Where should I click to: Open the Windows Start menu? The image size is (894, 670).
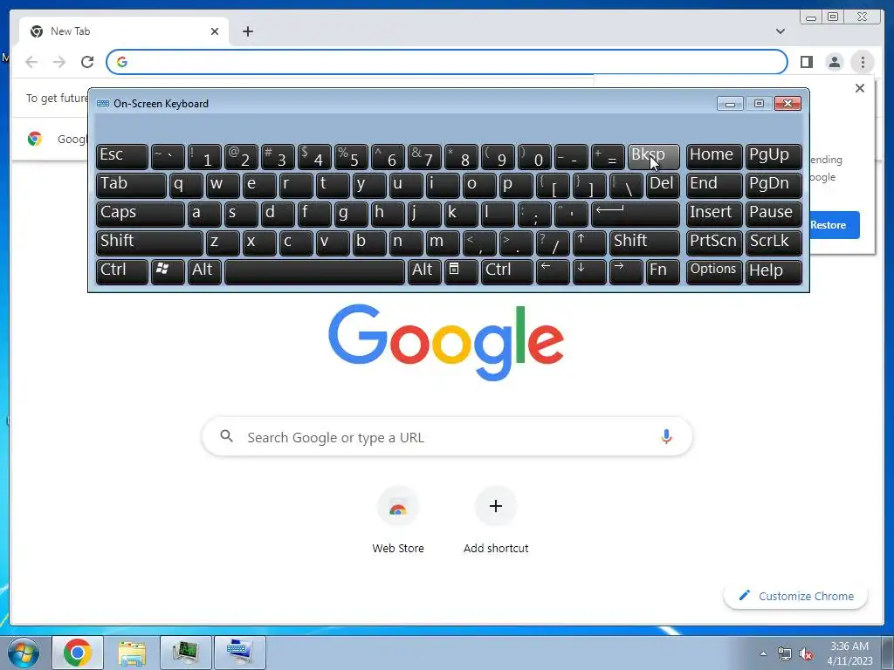pyautogui.click(x=23, y=653)
